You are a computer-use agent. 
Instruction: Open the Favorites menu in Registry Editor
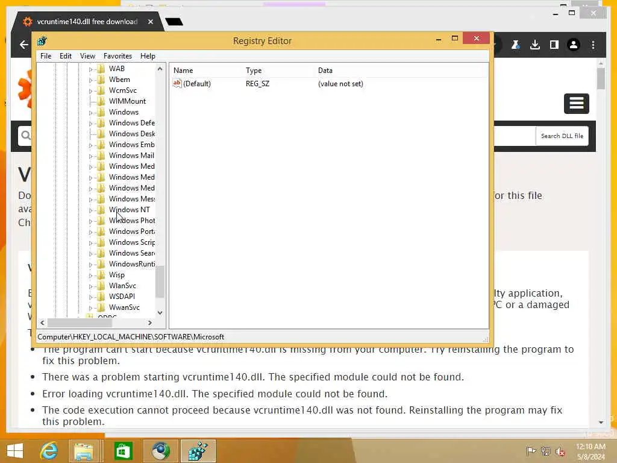click(x=117, y=56)
